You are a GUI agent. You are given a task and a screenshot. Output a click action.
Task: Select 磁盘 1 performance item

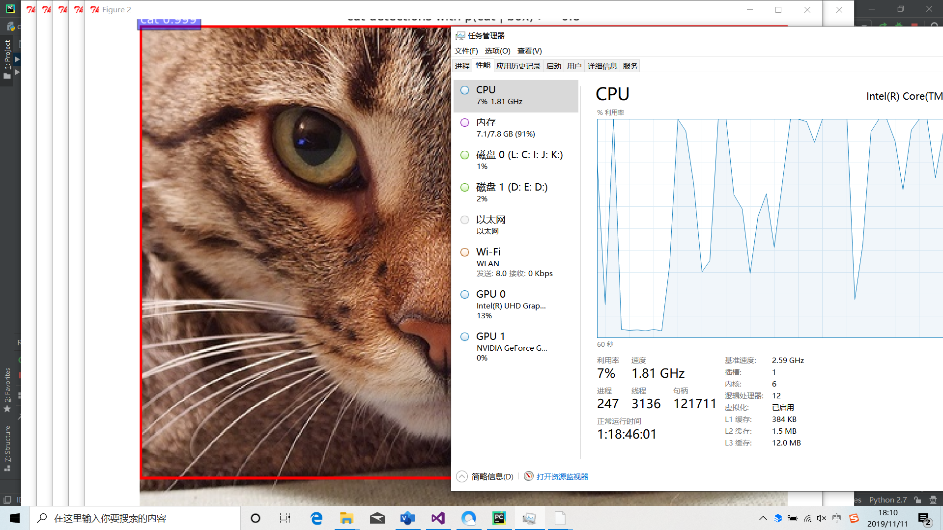[516, 193]
